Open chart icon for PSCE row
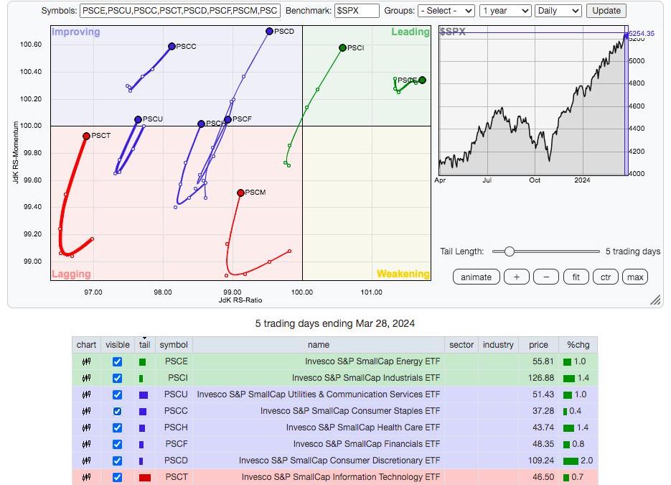The height and width of the screenshot is (485, 671). click(x=86, y=361)
